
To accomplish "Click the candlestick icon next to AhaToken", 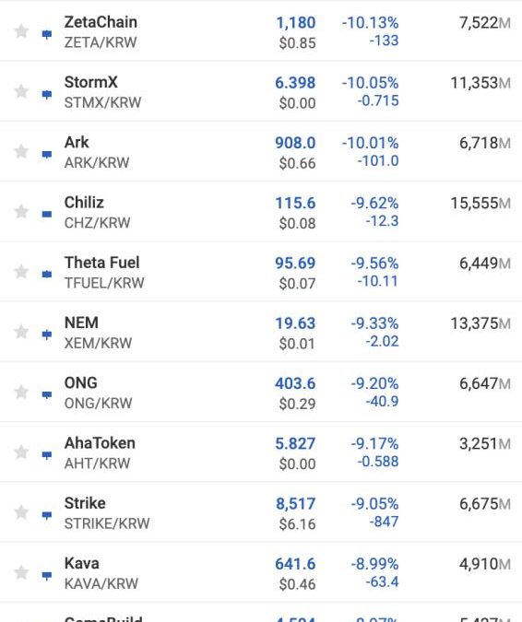I will (x=47, y=455).
